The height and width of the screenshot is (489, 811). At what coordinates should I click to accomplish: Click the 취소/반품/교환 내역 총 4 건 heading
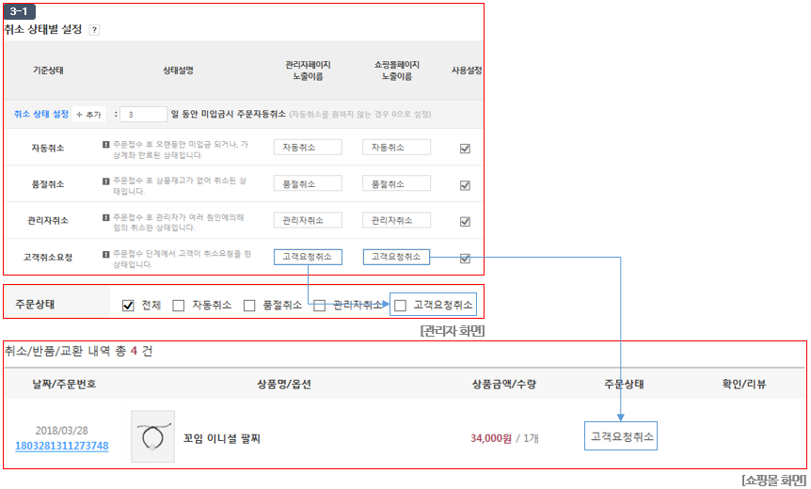79,352
